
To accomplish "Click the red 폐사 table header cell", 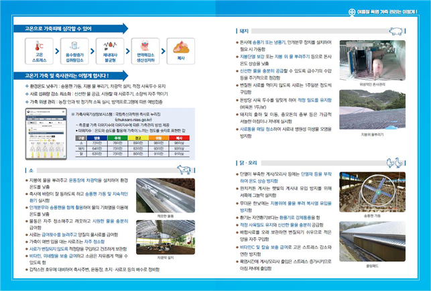I will coord(179,138).
